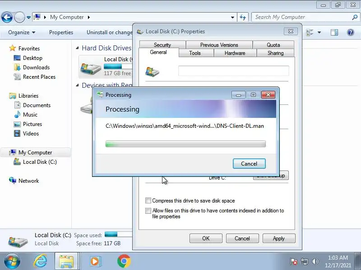Viewport: 361px width, 270px height.
Task: Toggle the preview pane icon
Action: pos(334,32)
